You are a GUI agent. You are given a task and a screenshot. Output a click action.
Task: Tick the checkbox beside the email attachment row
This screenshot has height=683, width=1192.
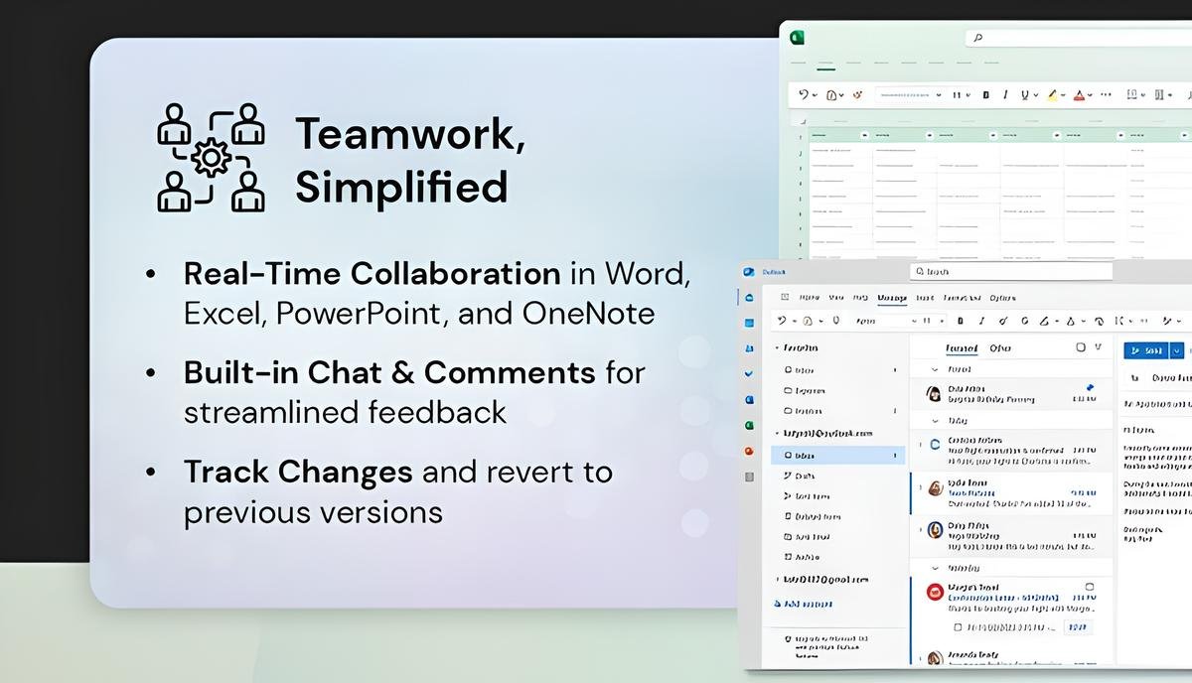coord(957,627)
